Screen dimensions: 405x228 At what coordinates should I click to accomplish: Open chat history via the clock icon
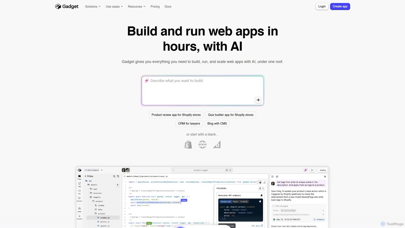(x=272, y=176)
